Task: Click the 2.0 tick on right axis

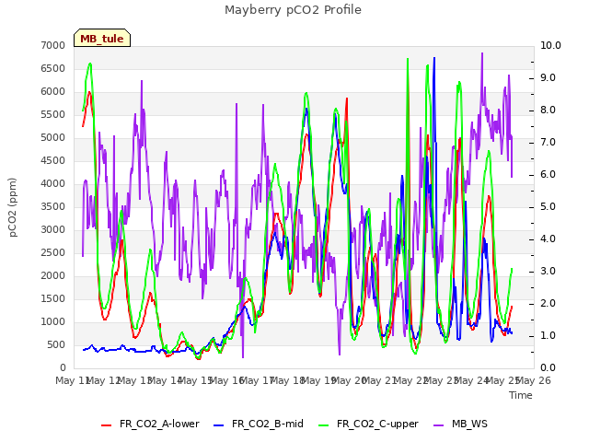Action: tap(548, 304)
